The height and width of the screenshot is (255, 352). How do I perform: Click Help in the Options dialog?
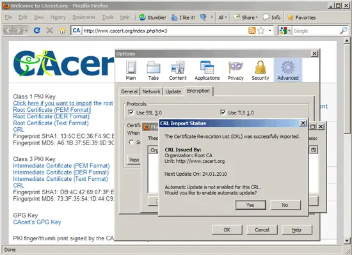pos(296,229)
